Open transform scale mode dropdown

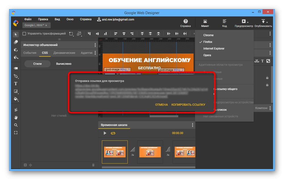pos(79,34)
